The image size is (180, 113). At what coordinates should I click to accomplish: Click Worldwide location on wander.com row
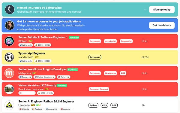pos(25,61)
